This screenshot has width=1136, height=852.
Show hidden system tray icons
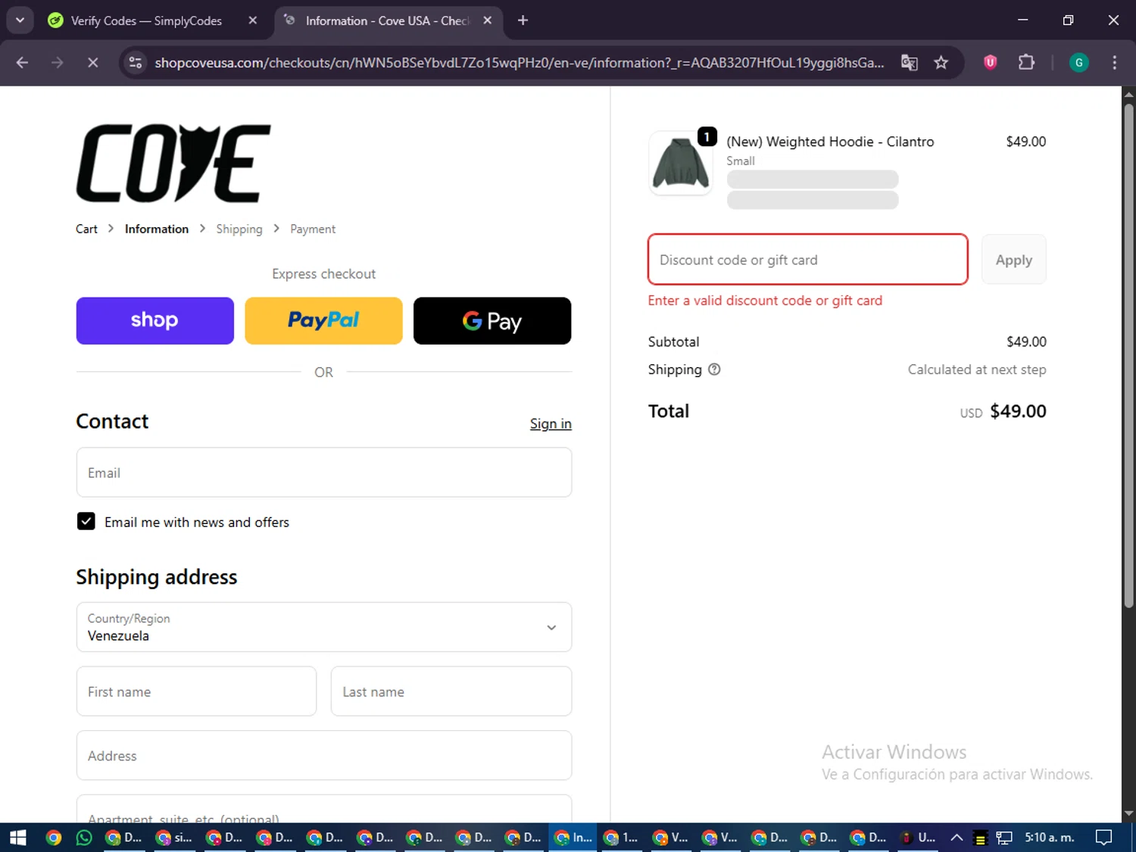tap(957, 838)
